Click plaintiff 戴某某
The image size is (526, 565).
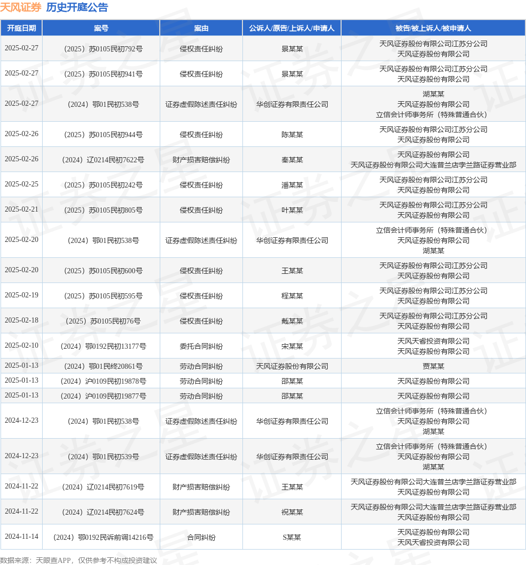pyautogui.click(x=292, y=321)
